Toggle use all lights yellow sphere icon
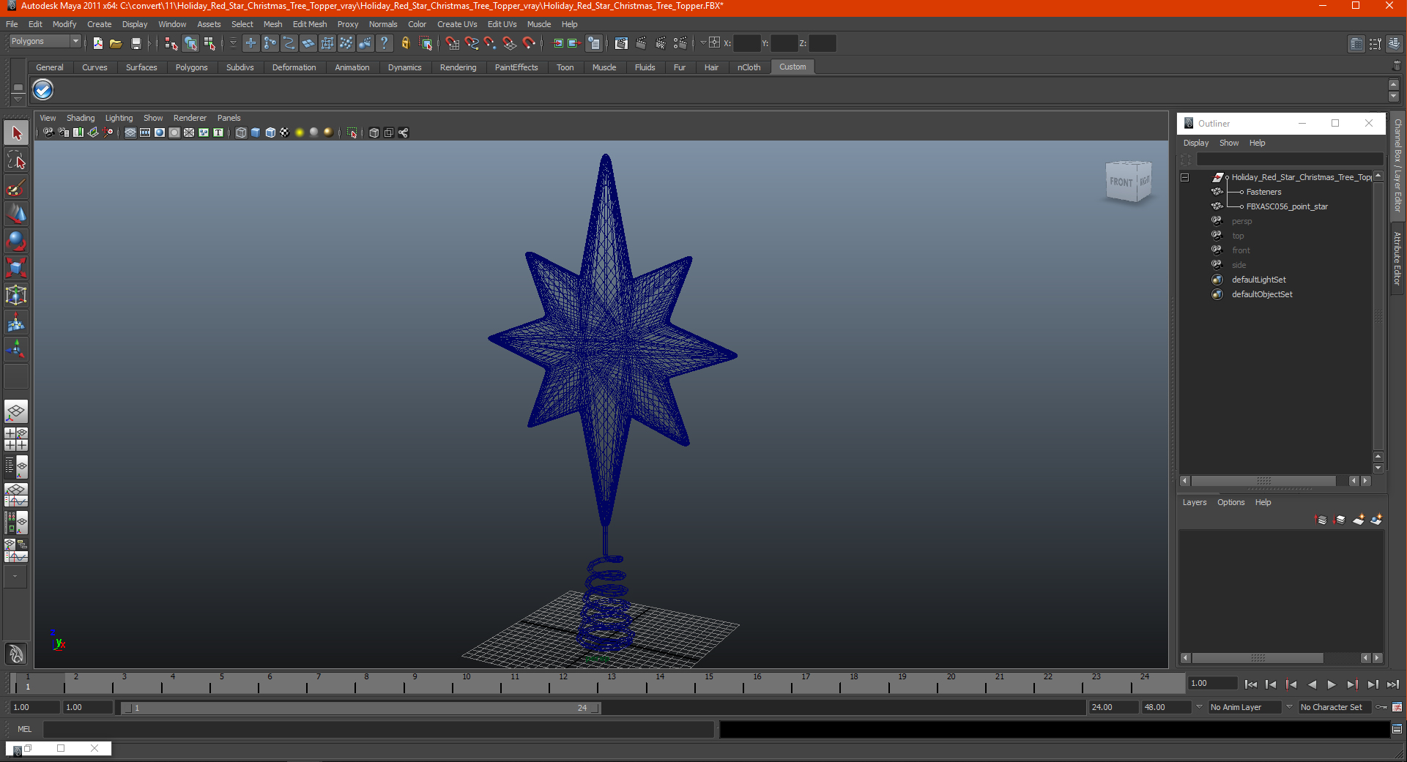 tap(300, 132)
